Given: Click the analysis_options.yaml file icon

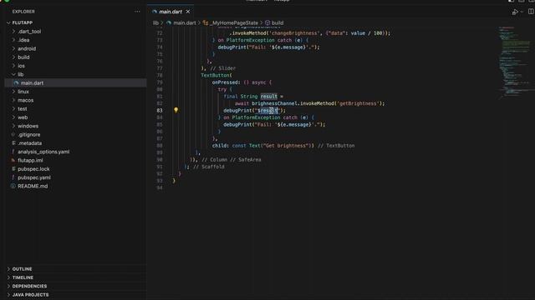Looking at the screenshot, I should pyautogui.click(x=13, y=152).
